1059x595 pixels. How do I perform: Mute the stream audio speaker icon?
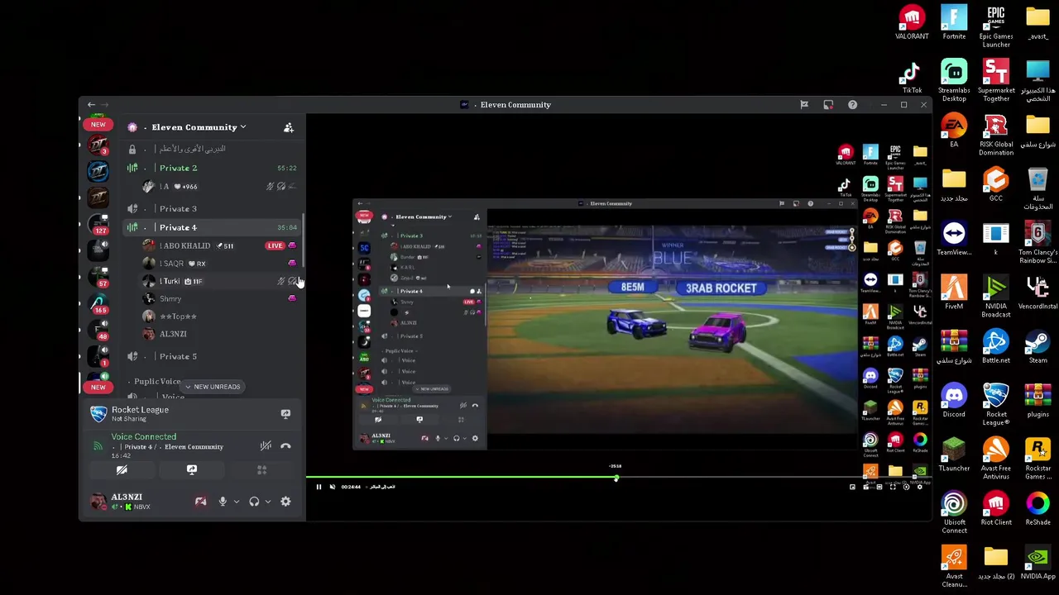tap(332, 487)
